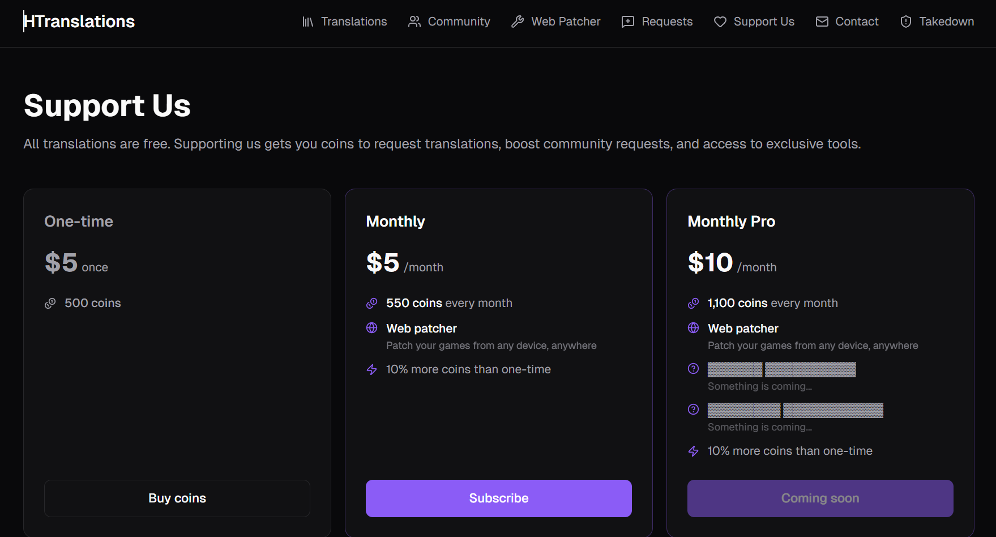
Task: Click the '500 coins' text
Action: (x=93, y=303)
